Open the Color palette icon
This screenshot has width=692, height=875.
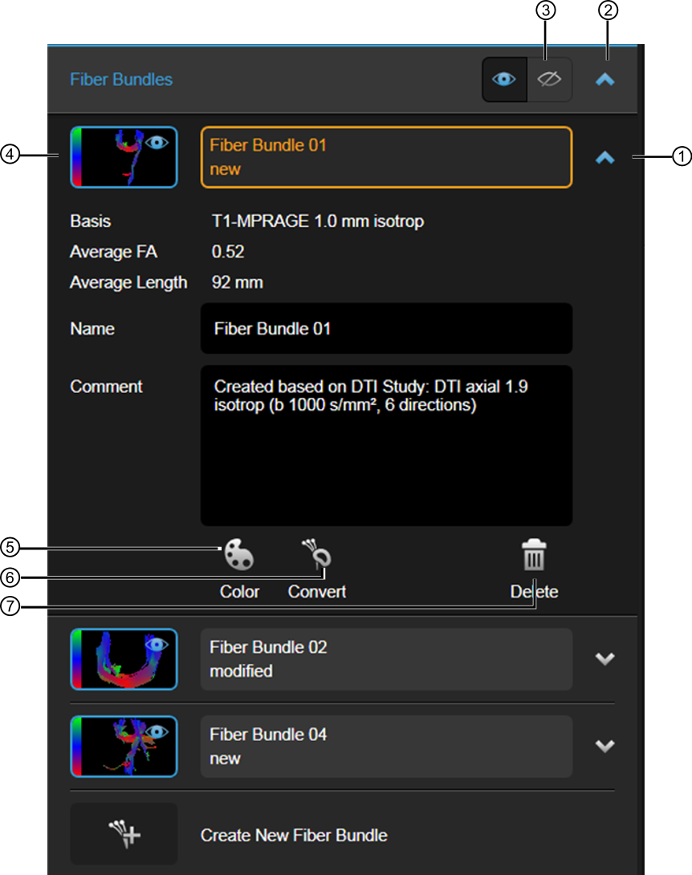(x=239, y=555)
